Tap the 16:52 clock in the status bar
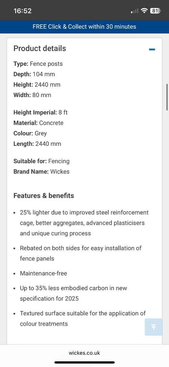Viewport: 169px width, 367px height. pos(23,11)
